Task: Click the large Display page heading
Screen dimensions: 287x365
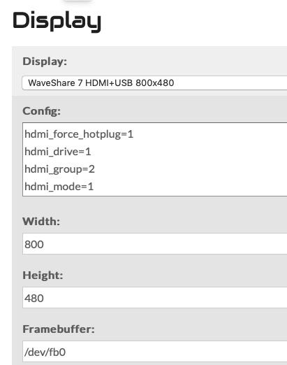Action: (57, 21)
